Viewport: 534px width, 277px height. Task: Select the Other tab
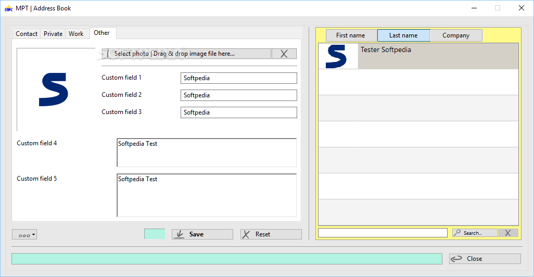[102, 33]
